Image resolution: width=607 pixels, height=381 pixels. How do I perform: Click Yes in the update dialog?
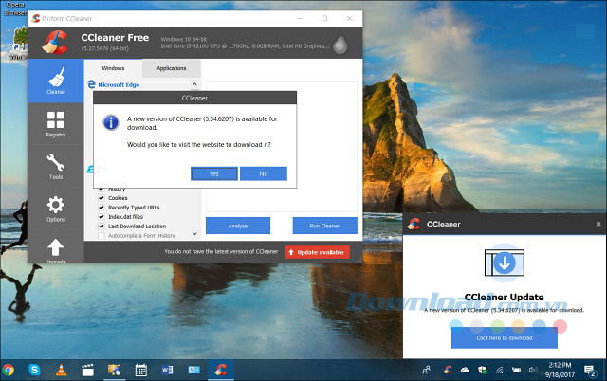click(x=214, y=173)
